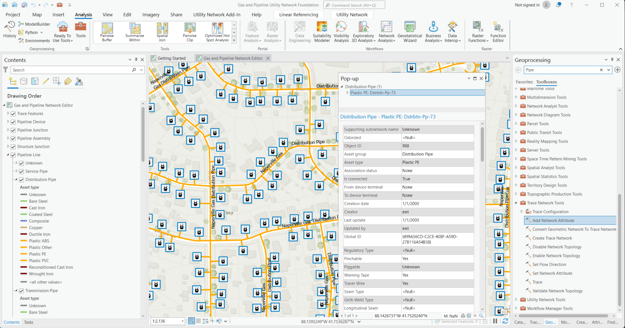The width and height of the screenshot is (625, 328).
Task: Select the Pairwise Buffer tool
Action: click(x=106, y=32)
